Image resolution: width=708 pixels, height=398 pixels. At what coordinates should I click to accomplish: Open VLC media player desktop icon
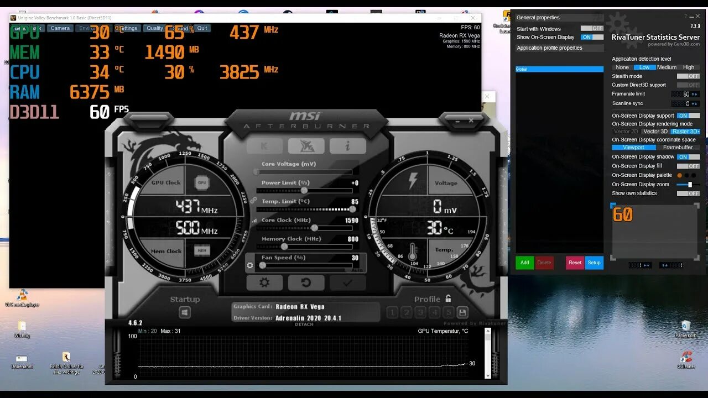point(22,298)
